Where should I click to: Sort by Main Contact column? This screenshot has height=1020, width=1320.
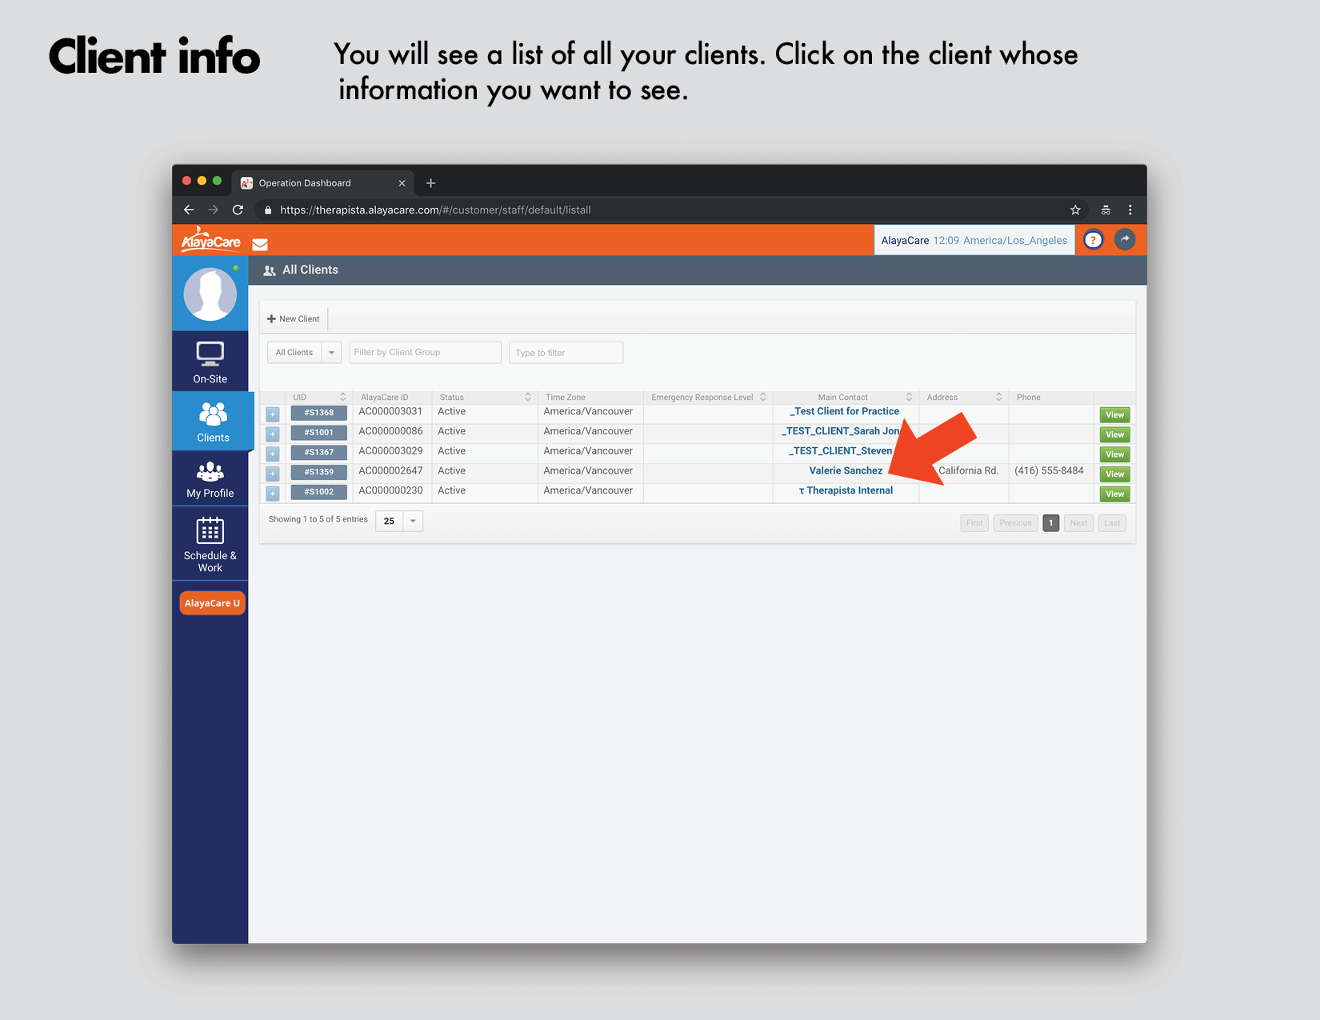pos(845,397)
